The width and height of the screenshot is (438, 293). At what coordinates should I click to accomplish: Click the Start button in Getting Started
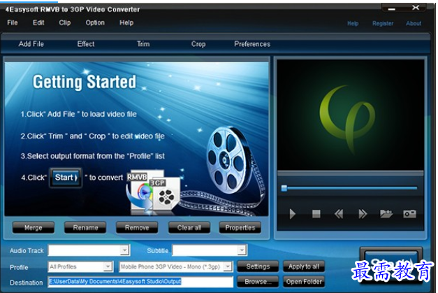(66, 178)
